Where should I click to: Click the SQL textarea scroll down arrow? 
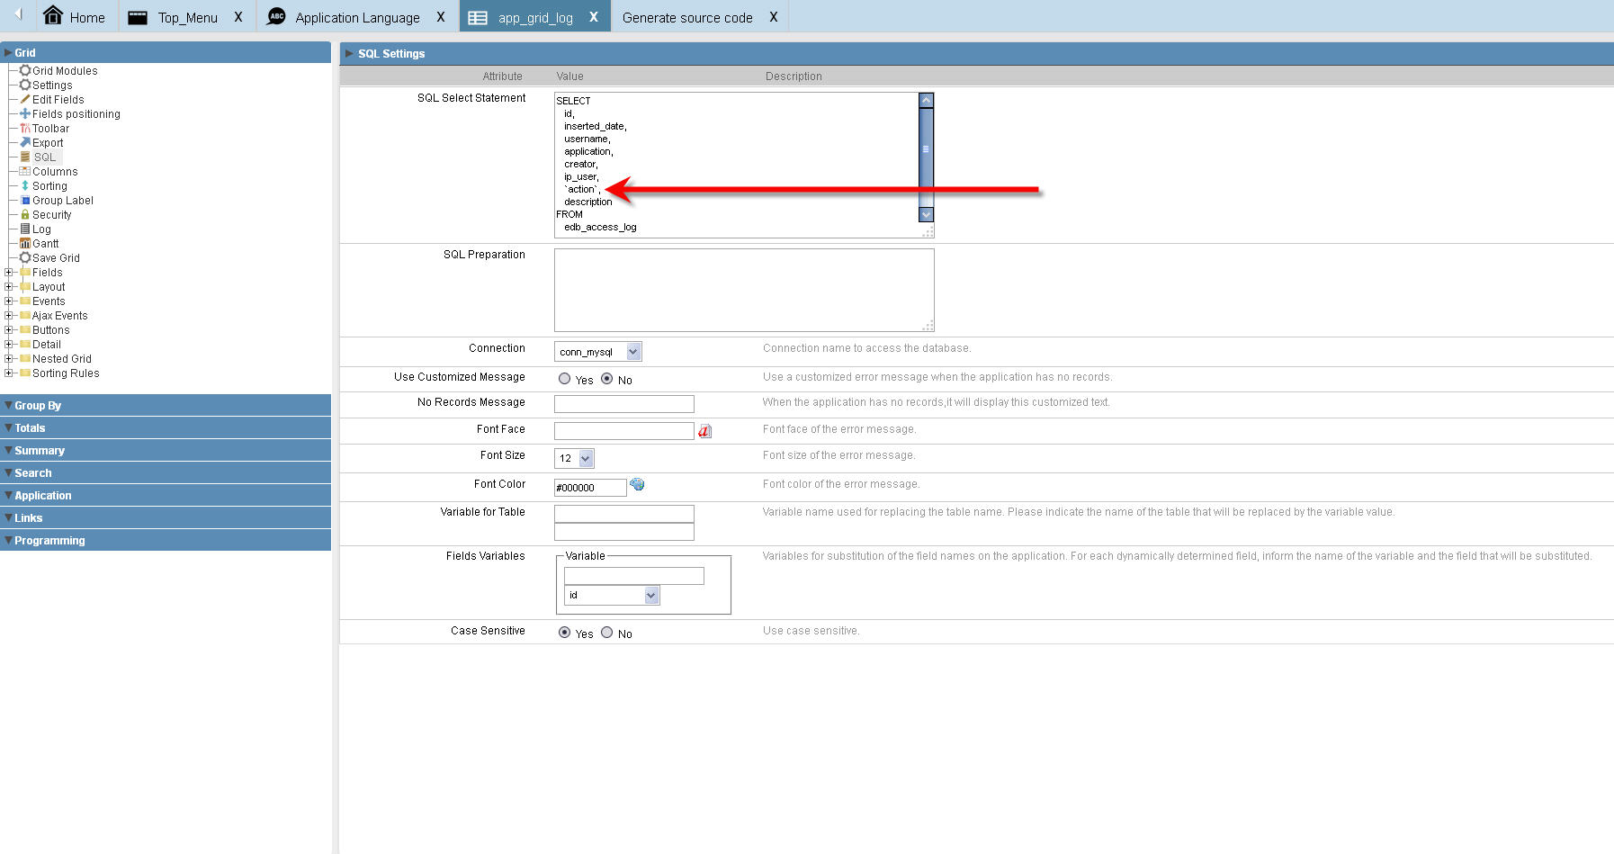(926, 215)
